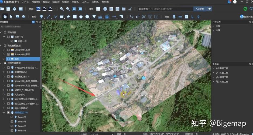Click the open folder icon in toolbar
This screenshot has width=253, height=135.
pyautogui.click(x=2, y=9)
